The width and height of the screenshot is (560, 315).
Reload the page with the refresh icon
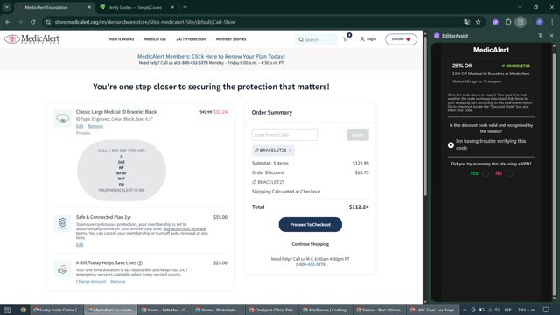[33, 22]
